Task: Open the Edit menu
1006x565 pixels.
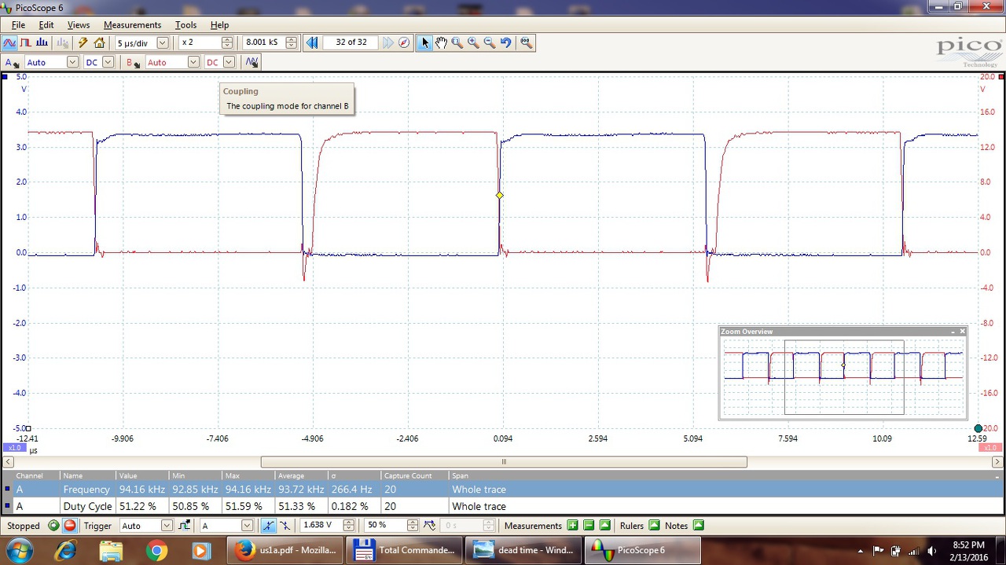Action: [x=46, y=25]
